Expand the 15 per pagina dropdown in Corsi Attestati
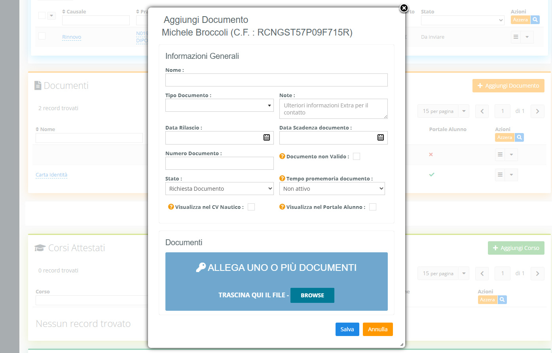The height and width of the screenshot is (353, 552). 464,274
